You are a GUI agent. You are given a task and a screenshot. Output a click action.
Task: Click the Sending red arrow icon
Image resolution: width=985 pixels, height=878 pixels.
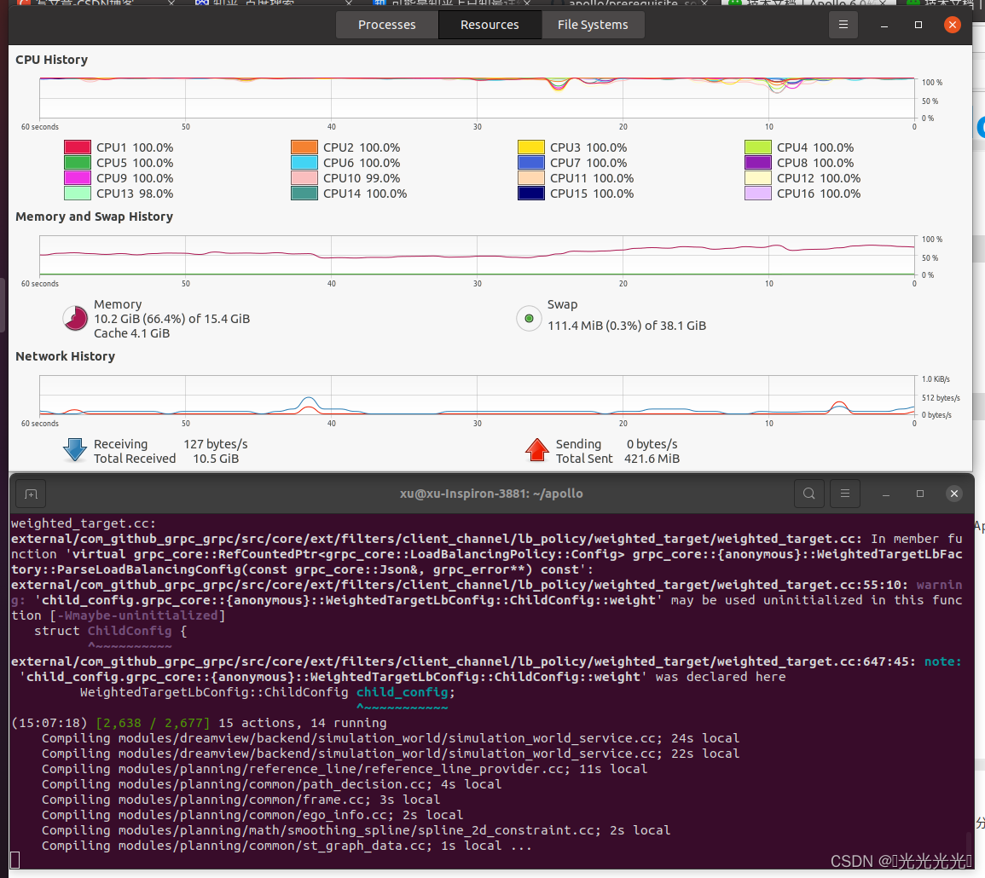[x=537, y=450]
